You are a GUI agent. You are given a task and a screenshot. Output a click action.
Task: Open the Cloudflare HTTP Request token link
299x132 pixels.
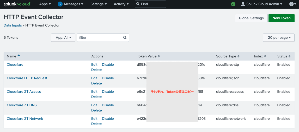tap(27, 78)
